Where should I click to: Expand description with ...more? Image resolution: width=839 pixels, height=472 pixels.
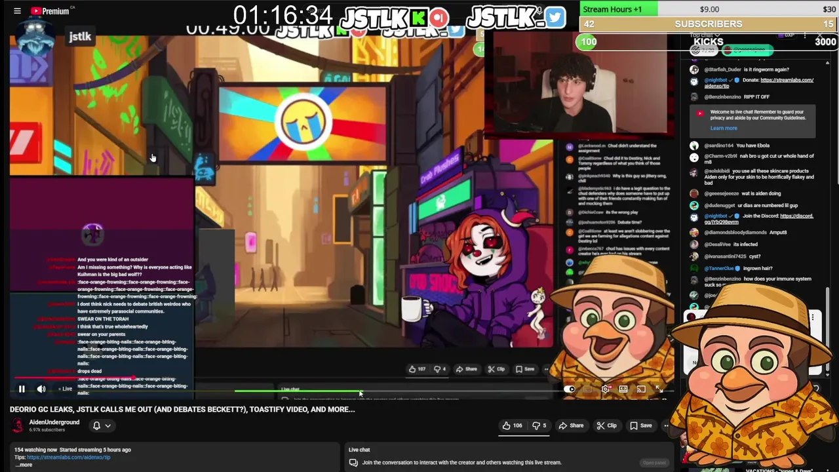[x=24, y=465]
